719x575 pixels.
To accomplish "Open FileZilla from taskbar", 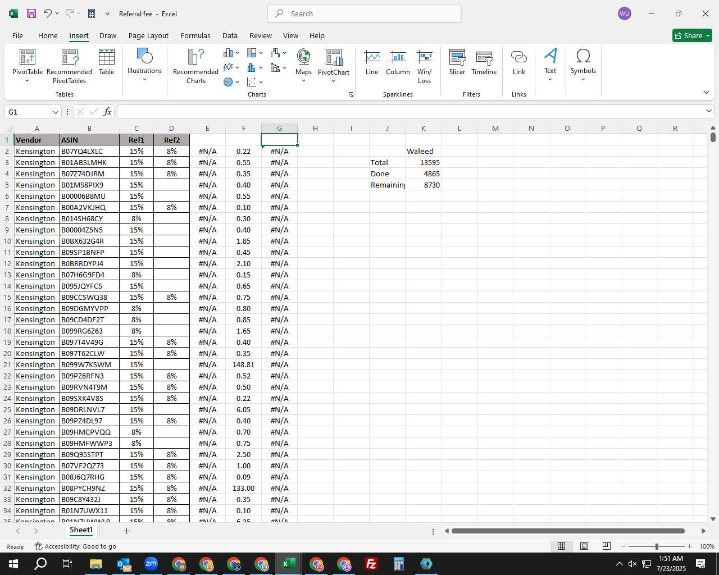I will pos(371,564).
